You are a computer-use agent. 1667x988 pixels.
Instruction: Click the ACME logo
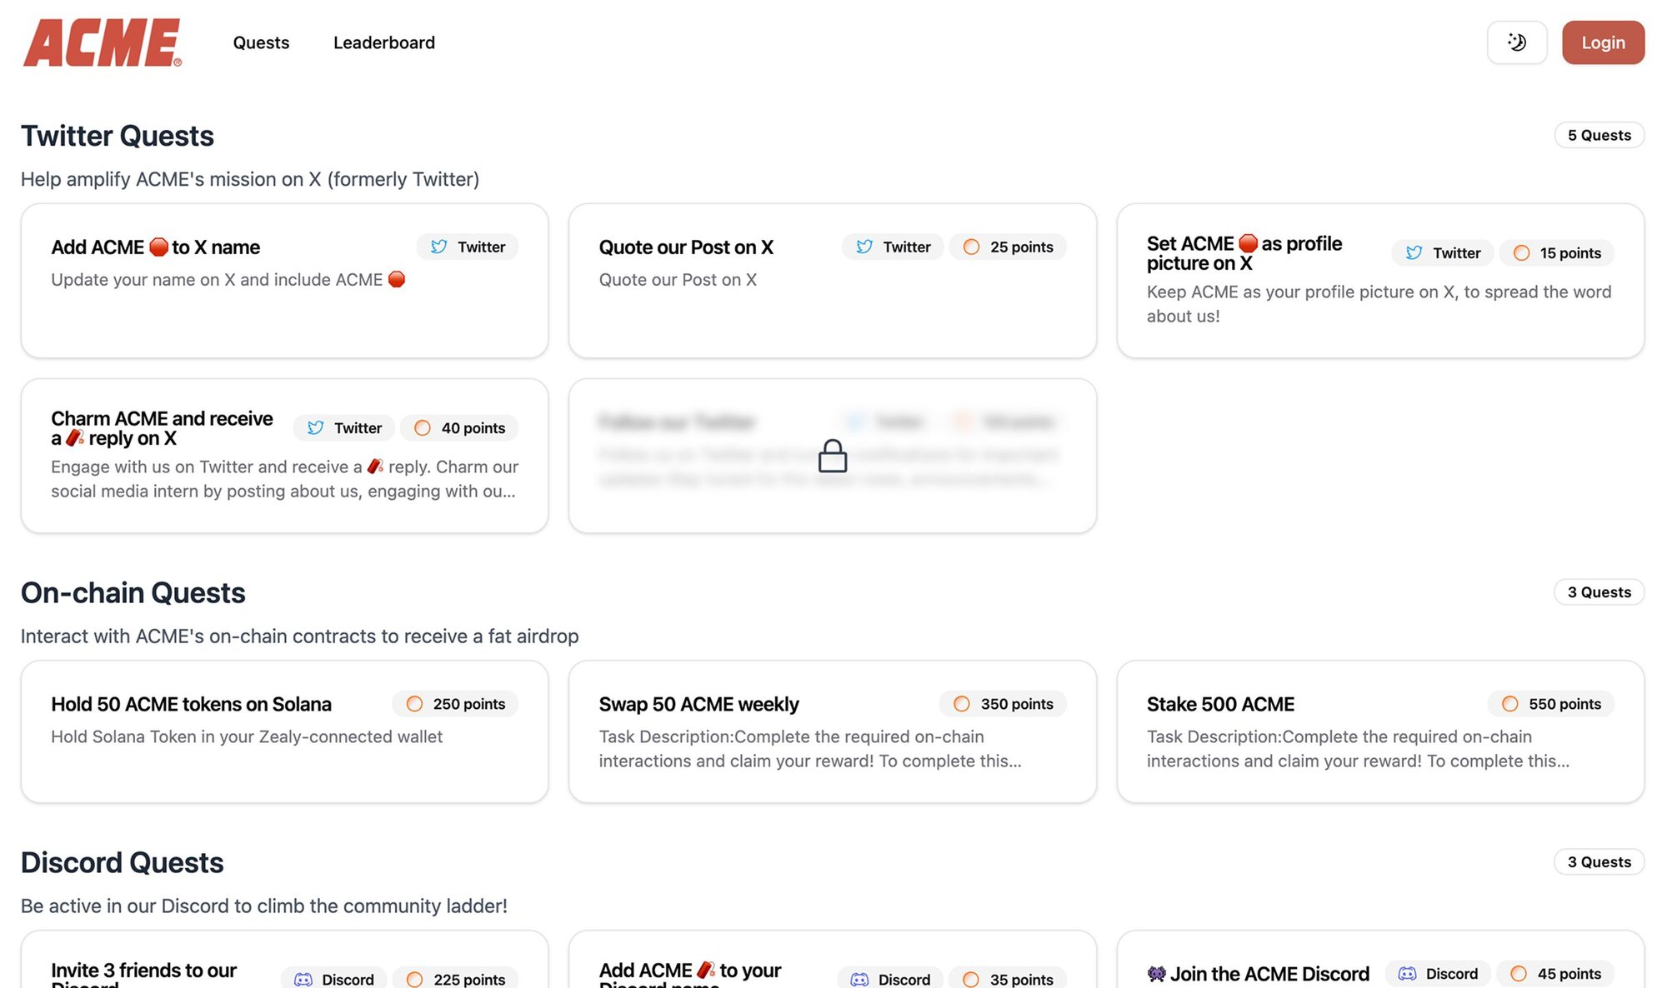pyautogui.click(x=102, y=42)
